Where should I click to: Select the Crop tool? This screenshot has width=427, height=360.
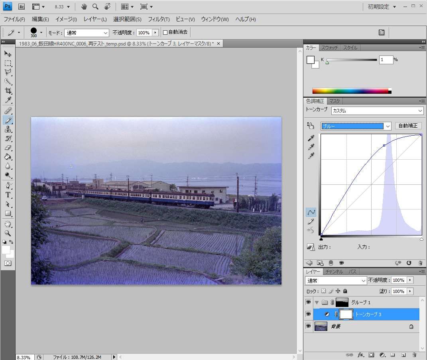click(x=8, y=91)
